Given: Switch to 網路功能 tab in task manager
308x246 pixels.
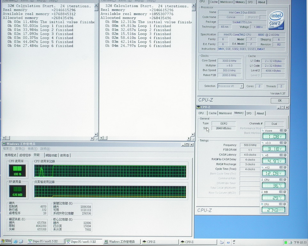Looking at the screenshot, I should tap(51, 155).
